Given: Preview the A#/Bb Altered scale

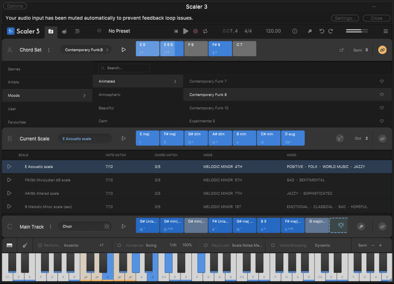Looking at the screenshot, I should tap(9, 193).
